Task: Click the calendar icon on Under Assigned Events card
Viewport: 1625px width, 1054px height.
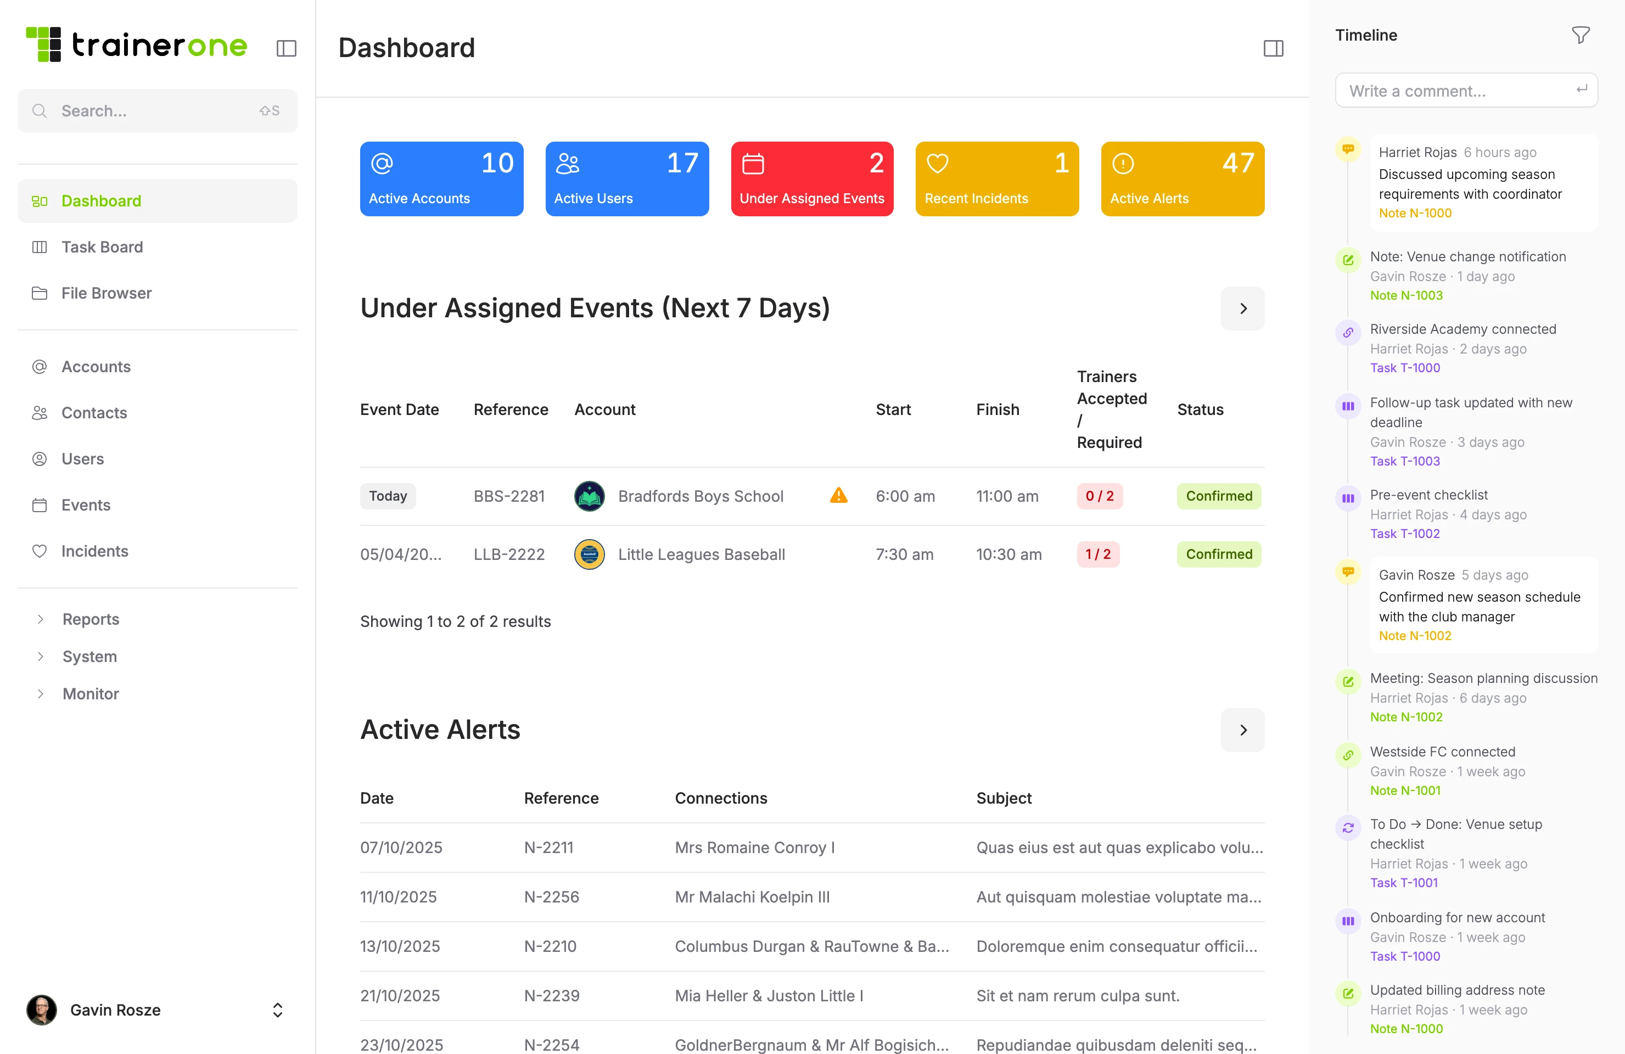Action: pos(753,163)
